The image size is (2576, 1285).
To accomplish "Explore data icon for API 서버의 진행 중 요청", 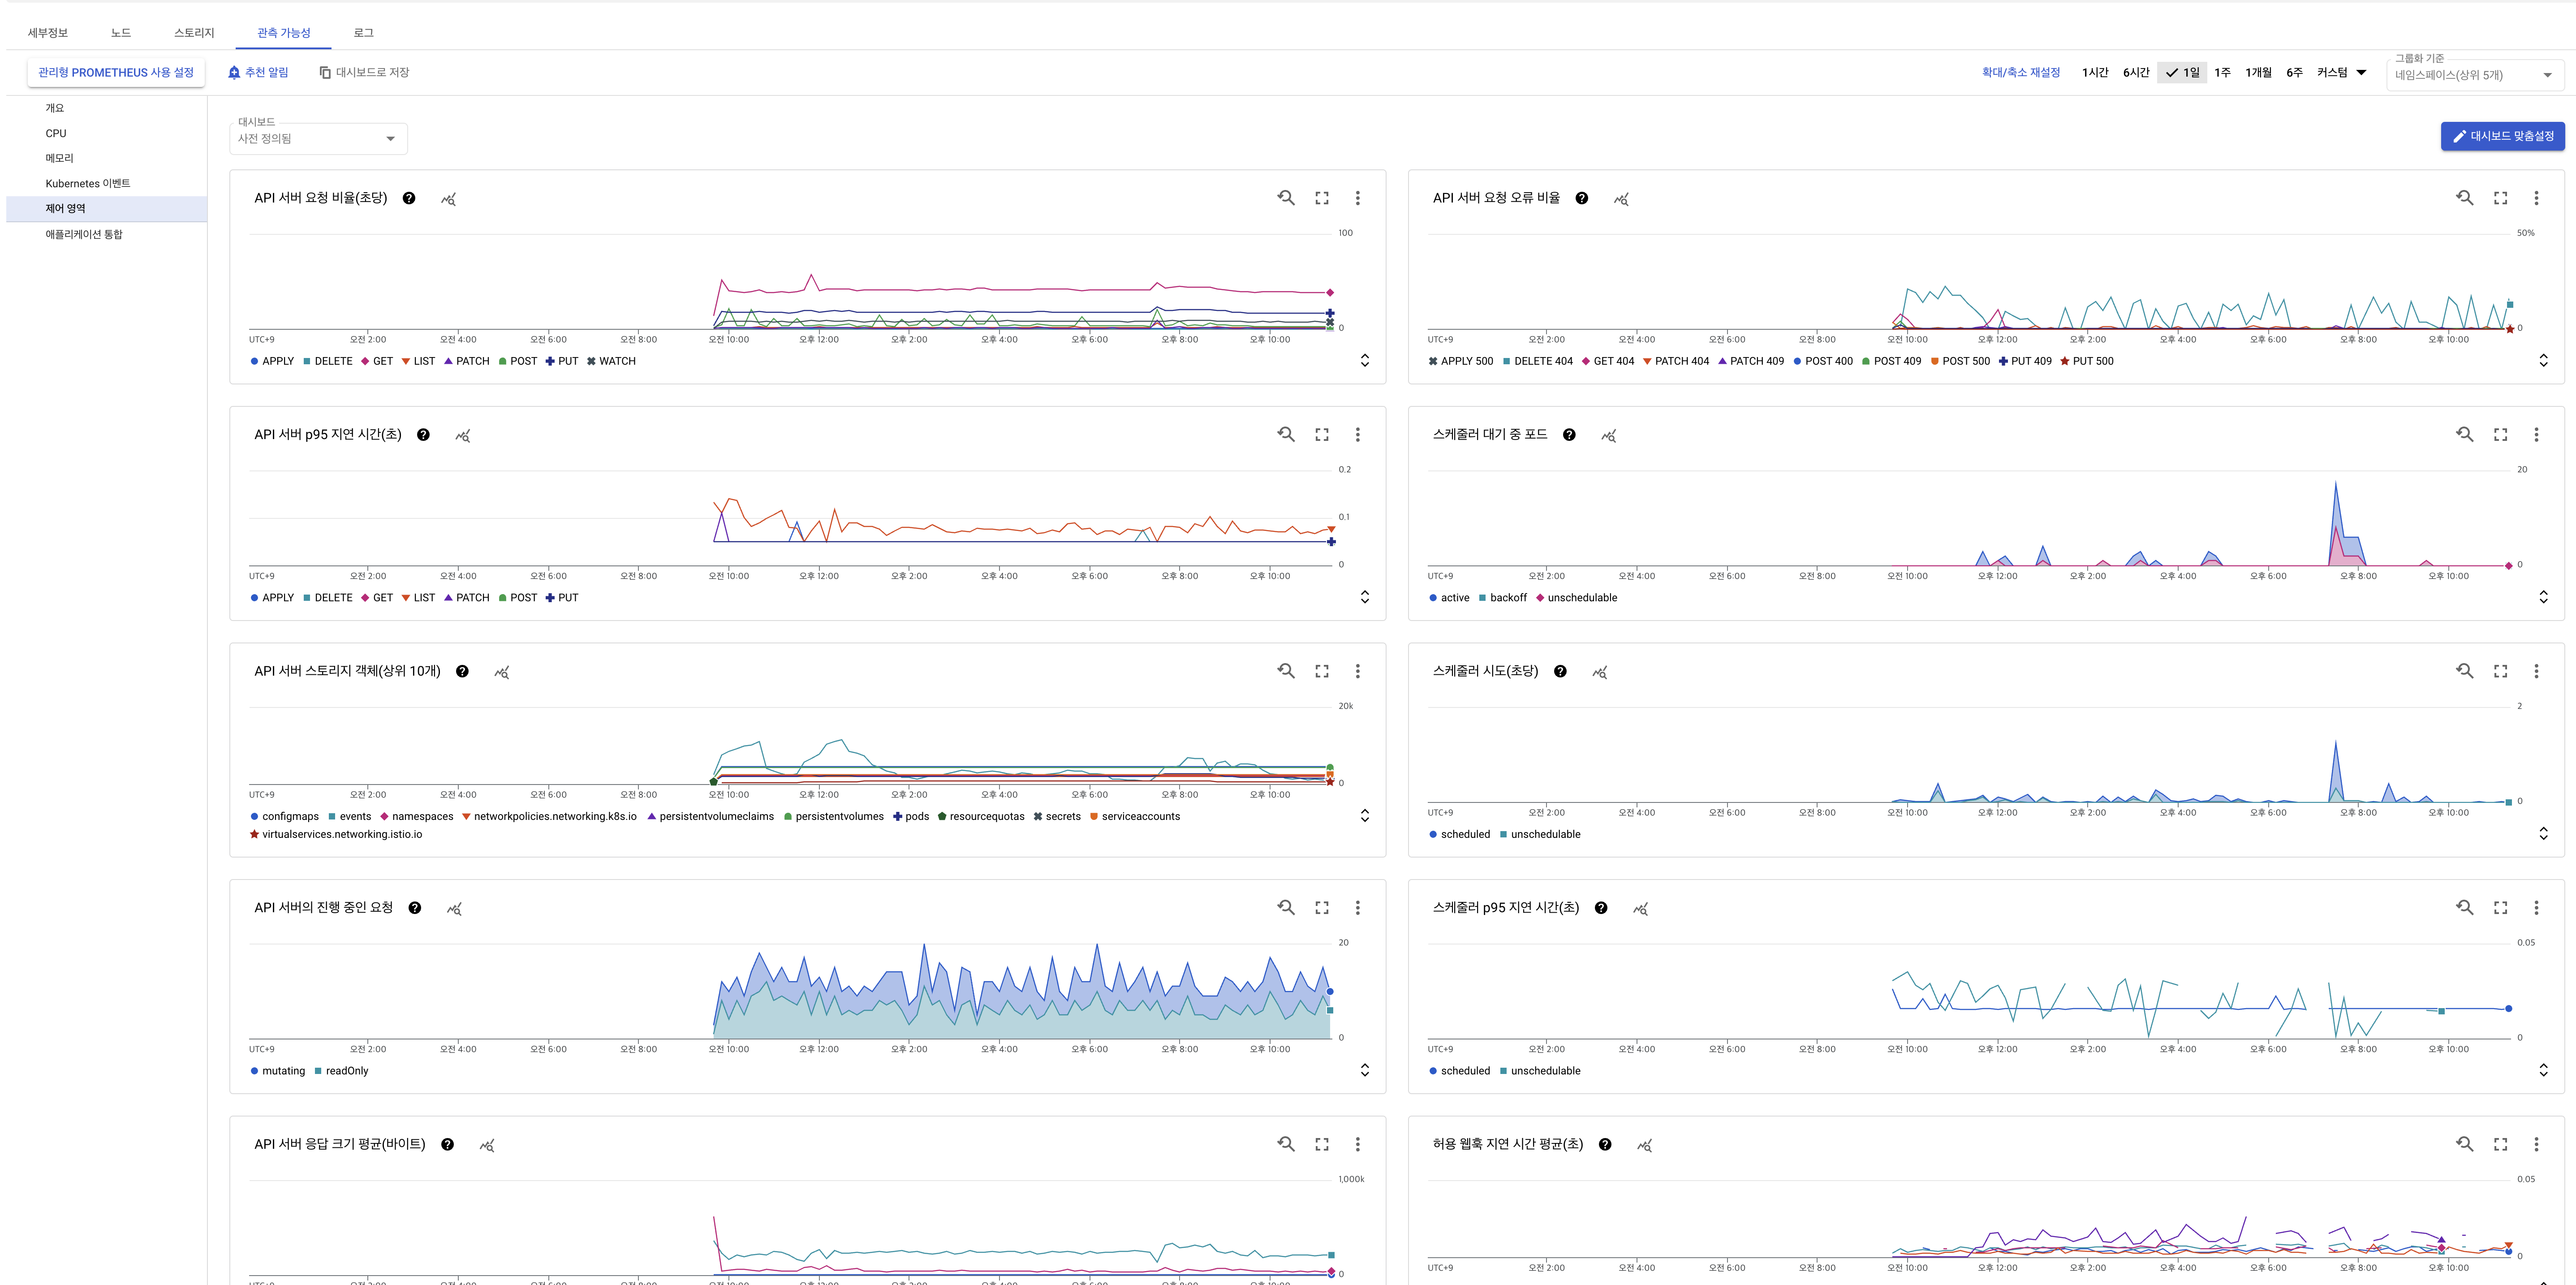I will (454, 908).
